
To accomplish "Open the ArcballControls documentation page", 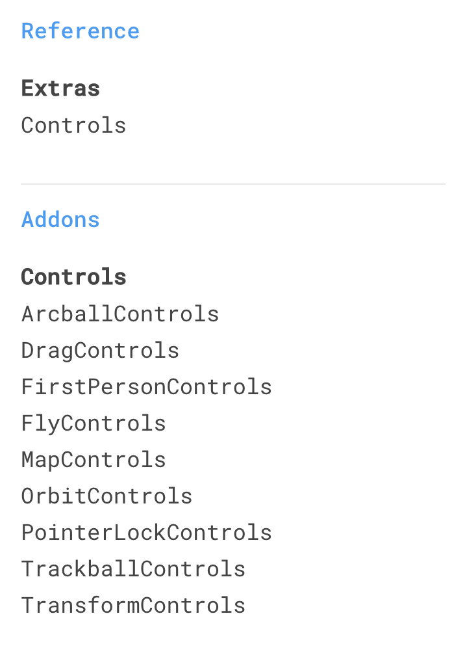I will point(120,314).
